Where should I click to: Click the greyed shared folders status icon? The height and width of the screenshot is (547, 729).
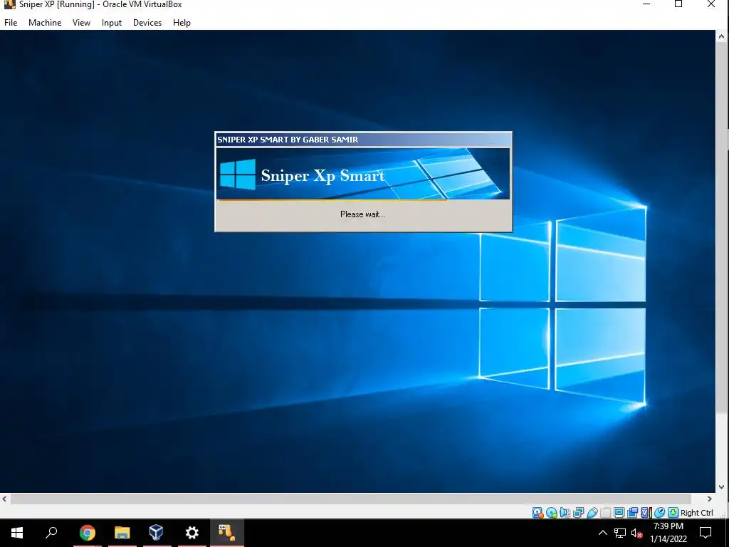(x=605, y=513)
